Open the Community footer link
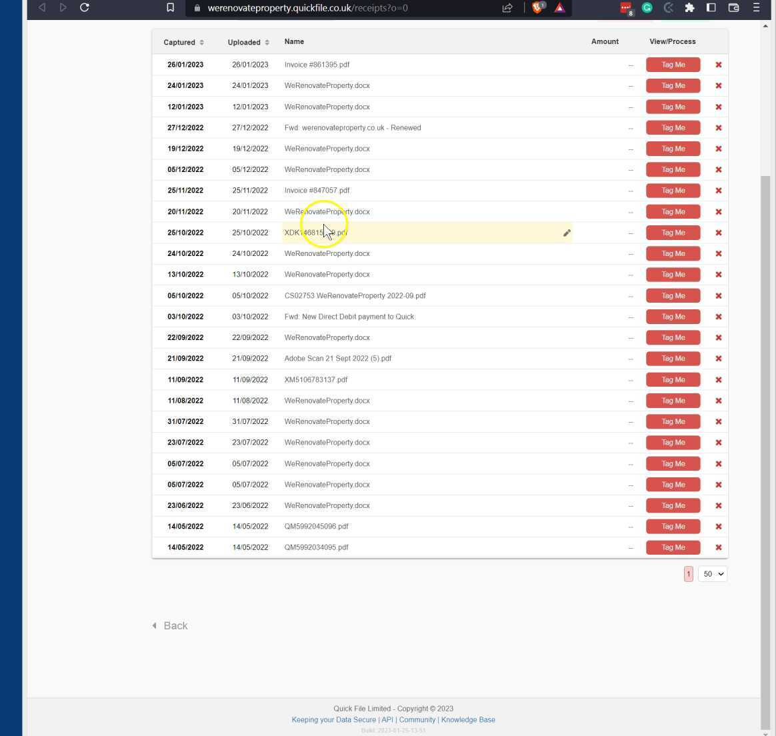The image size is (776, 736). pyautogui.click(x=417, y=720)
